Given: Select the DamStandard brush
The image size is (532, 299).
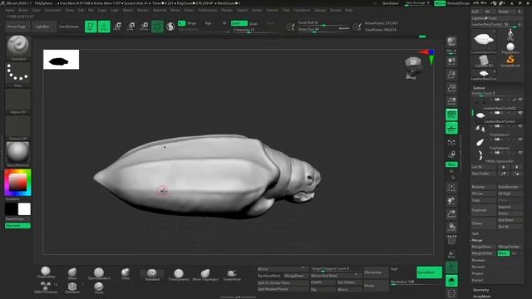Looking at the screenshot, I should pos(99,273).
